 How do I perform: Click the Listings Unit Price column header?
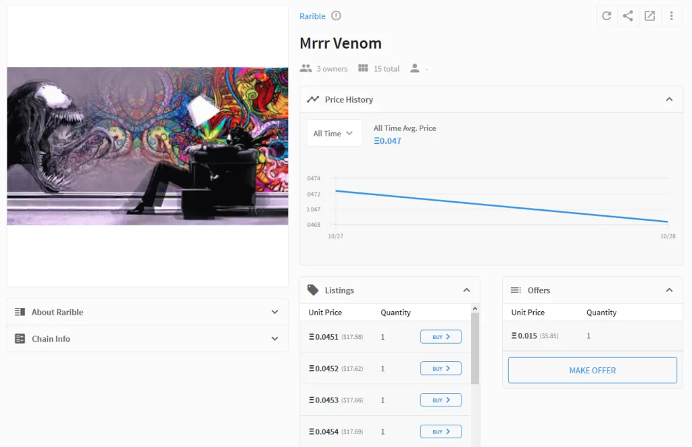tap(325, 313)
